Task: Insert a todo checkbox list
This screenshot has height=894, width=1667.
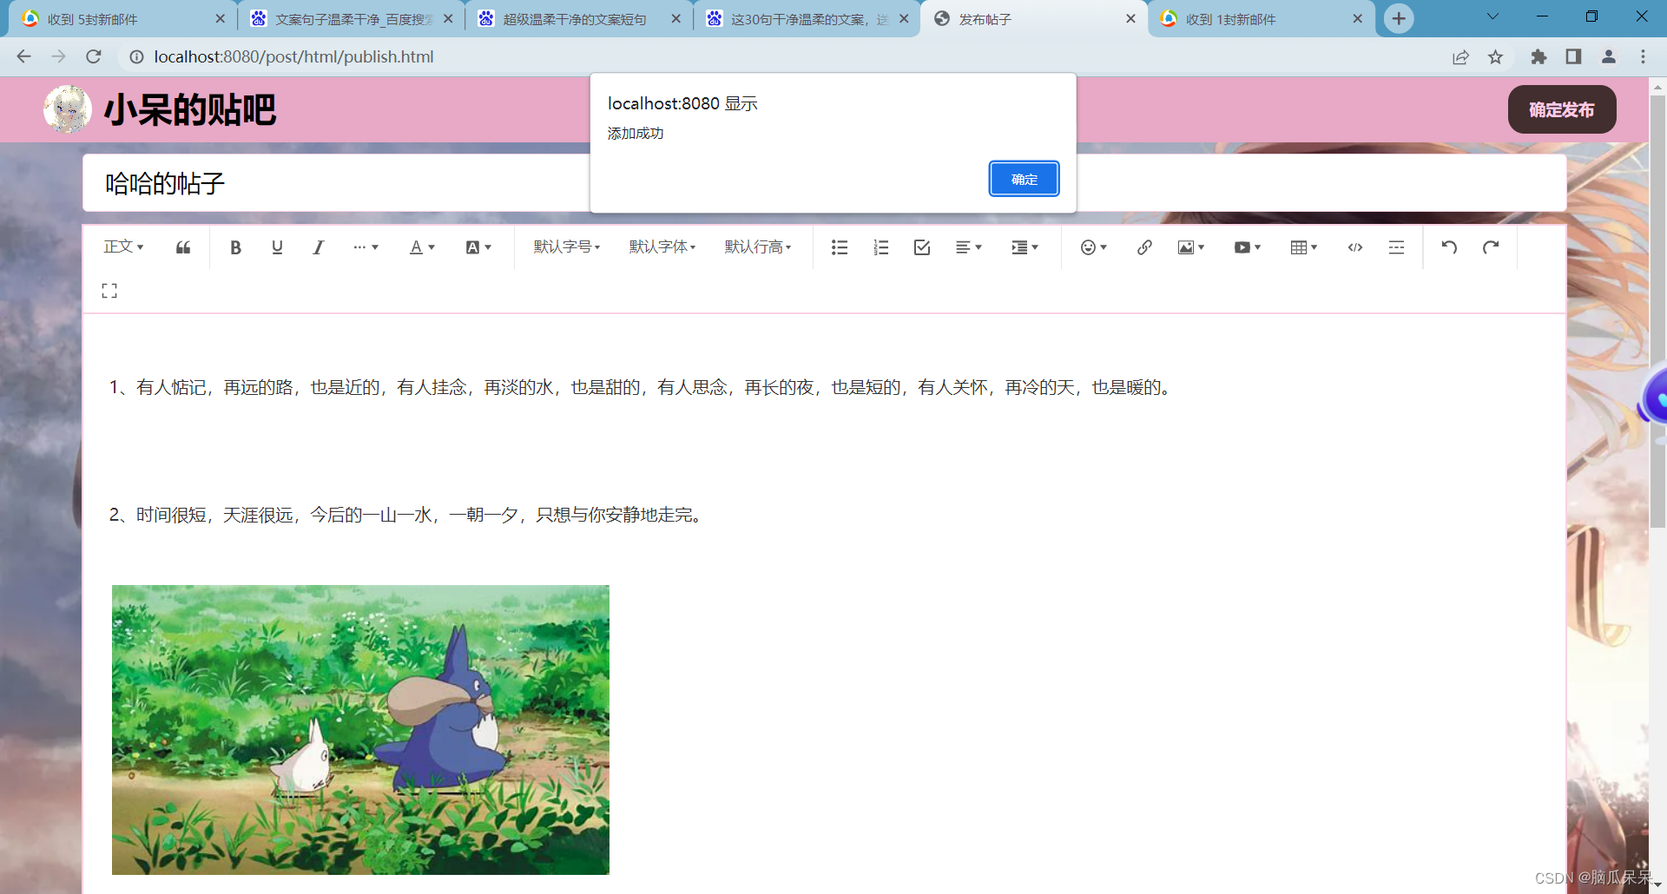Action: (x=922, y=247)
